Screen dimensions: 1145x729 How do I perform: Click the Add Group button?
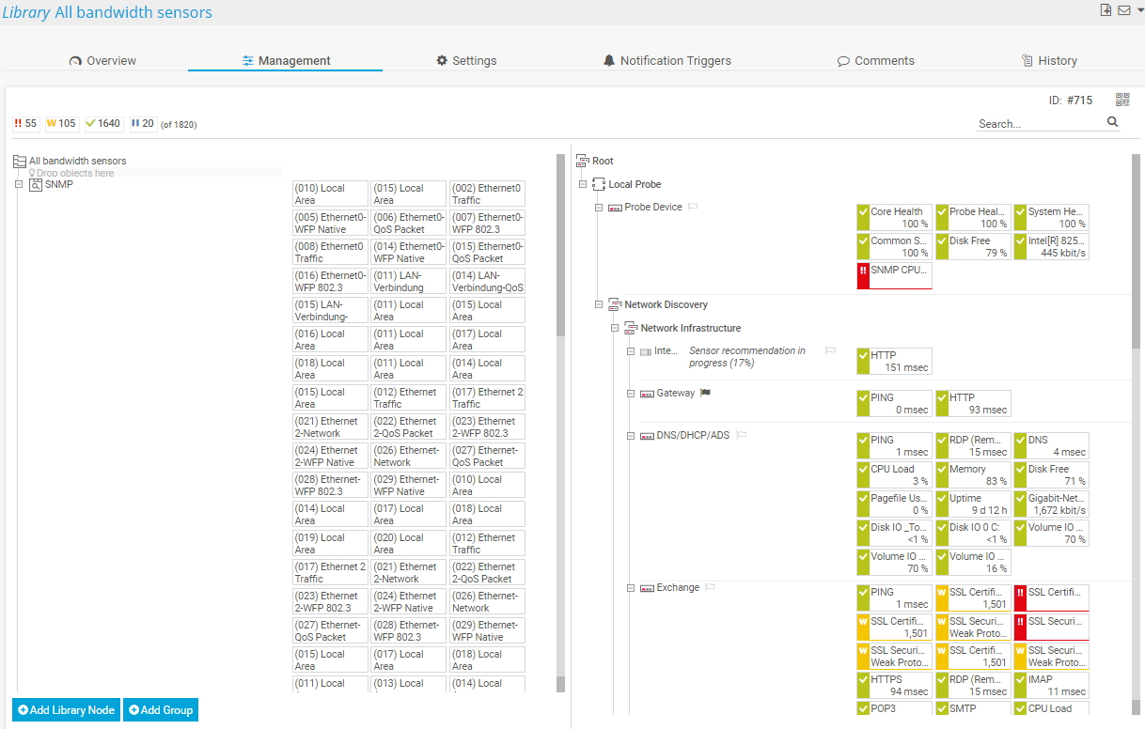[160, 710]
